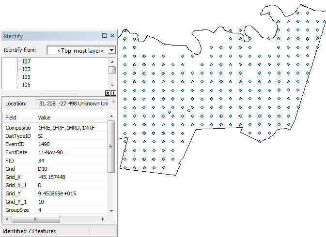326x237 pixels.
Task: Click the horizontal scrollbar left arrow
Action: pyautogui.click(x=7, y=219)
